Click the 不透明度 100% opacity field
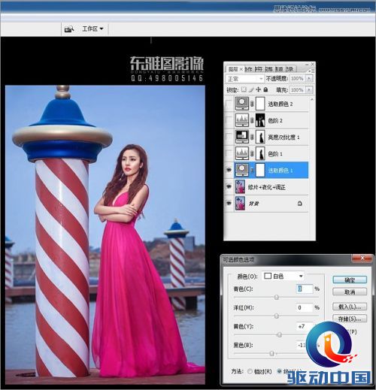 [x=298, y=78]
